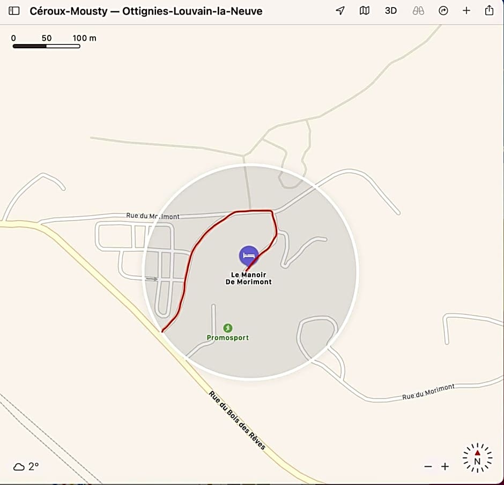This screenshot has height=485, width=504.
Task: Open weather info showing 2°
Action: [26, 466]
